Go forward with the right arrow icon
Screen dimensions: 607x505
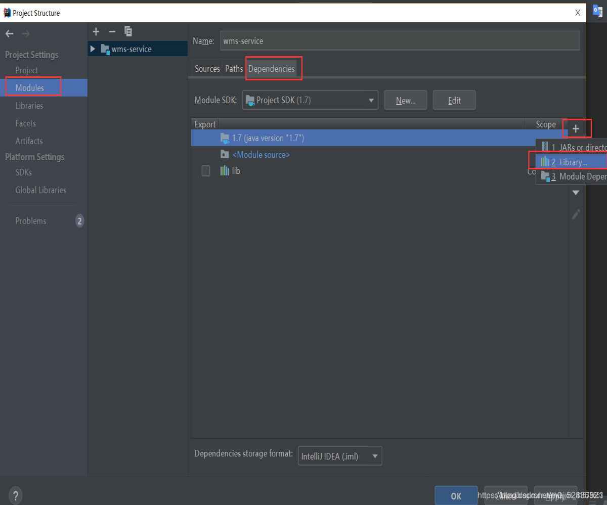pyautogui.click(x=26, y=33)
